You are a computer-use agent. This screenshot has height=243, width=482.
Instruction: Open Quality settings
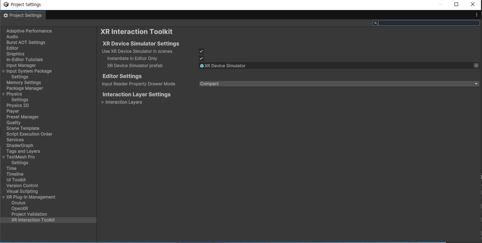[x=14, y=123]
